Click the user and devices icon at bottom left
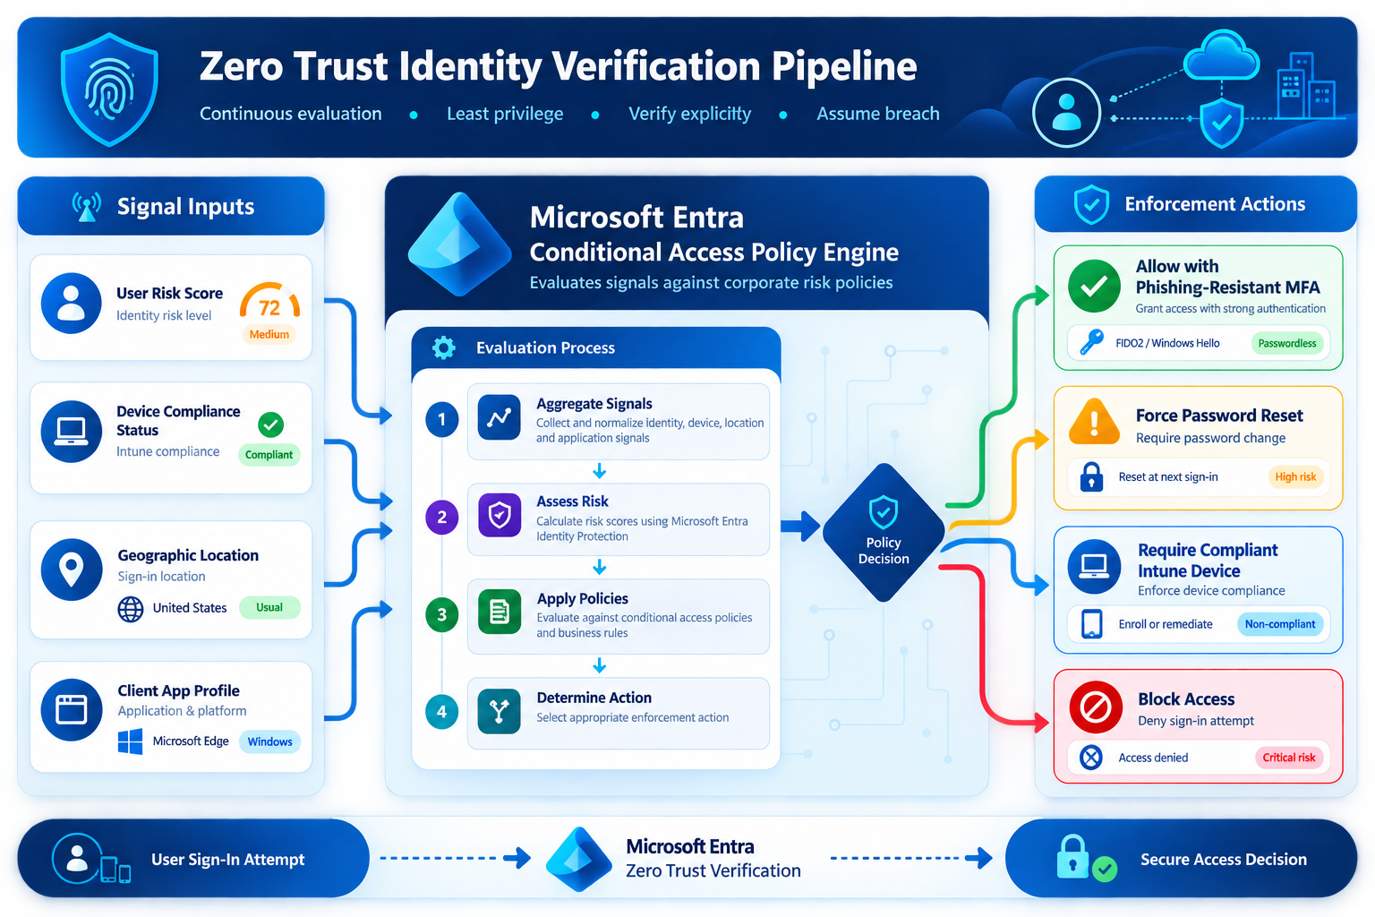Screen dimensions: 1375x917 (x=91, y=859)
